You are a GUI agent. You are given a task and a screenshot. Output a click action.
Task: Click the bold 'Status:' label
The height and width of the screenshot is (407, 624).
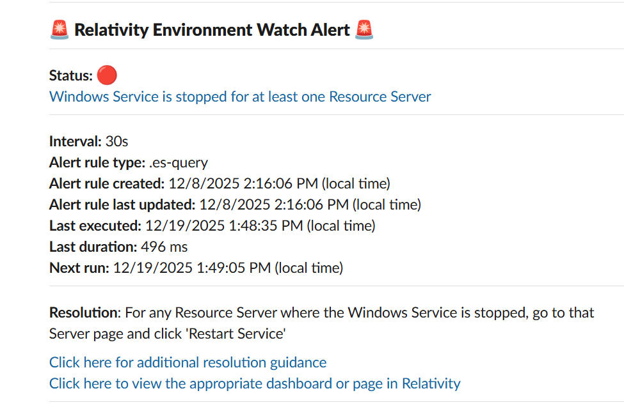coord(70,76)
